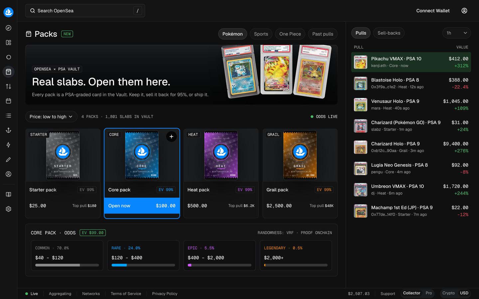
Task: Click Open now on Core pack
Action: pyautogui.click(x=142, y=206)
